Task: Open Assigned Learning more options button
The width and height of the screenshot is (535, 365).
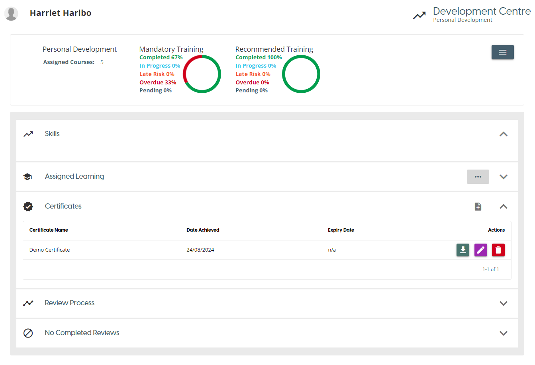Action: (x=478, y=177)
